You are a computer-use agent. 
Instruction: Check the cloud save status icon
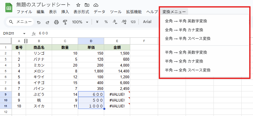pos(96,5)
